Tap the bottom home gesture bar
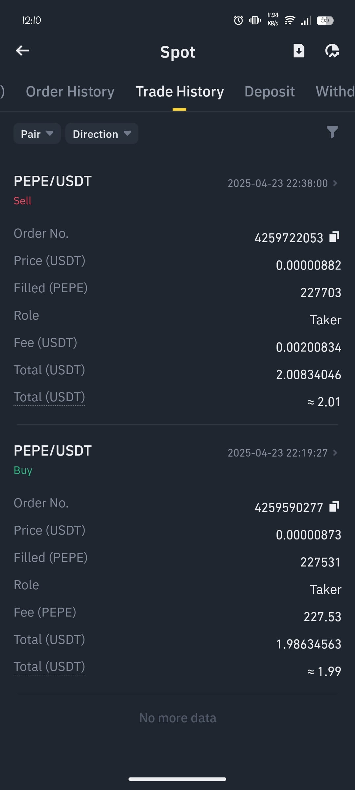 177,779
